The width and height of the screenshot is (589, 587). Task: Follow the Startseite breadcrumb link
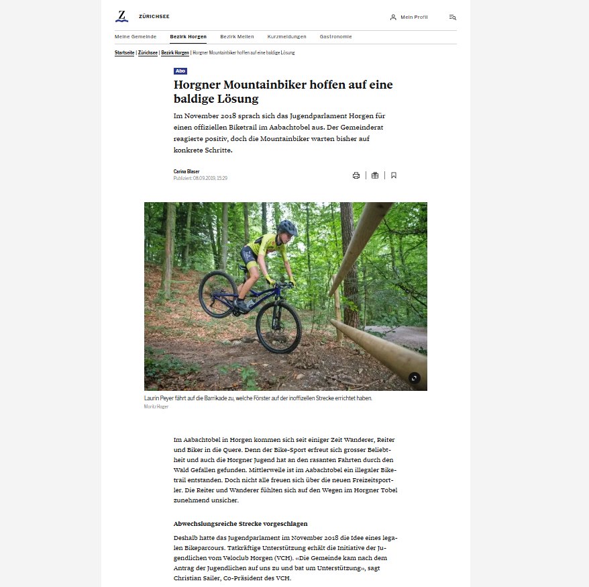[x=124, y=52]
